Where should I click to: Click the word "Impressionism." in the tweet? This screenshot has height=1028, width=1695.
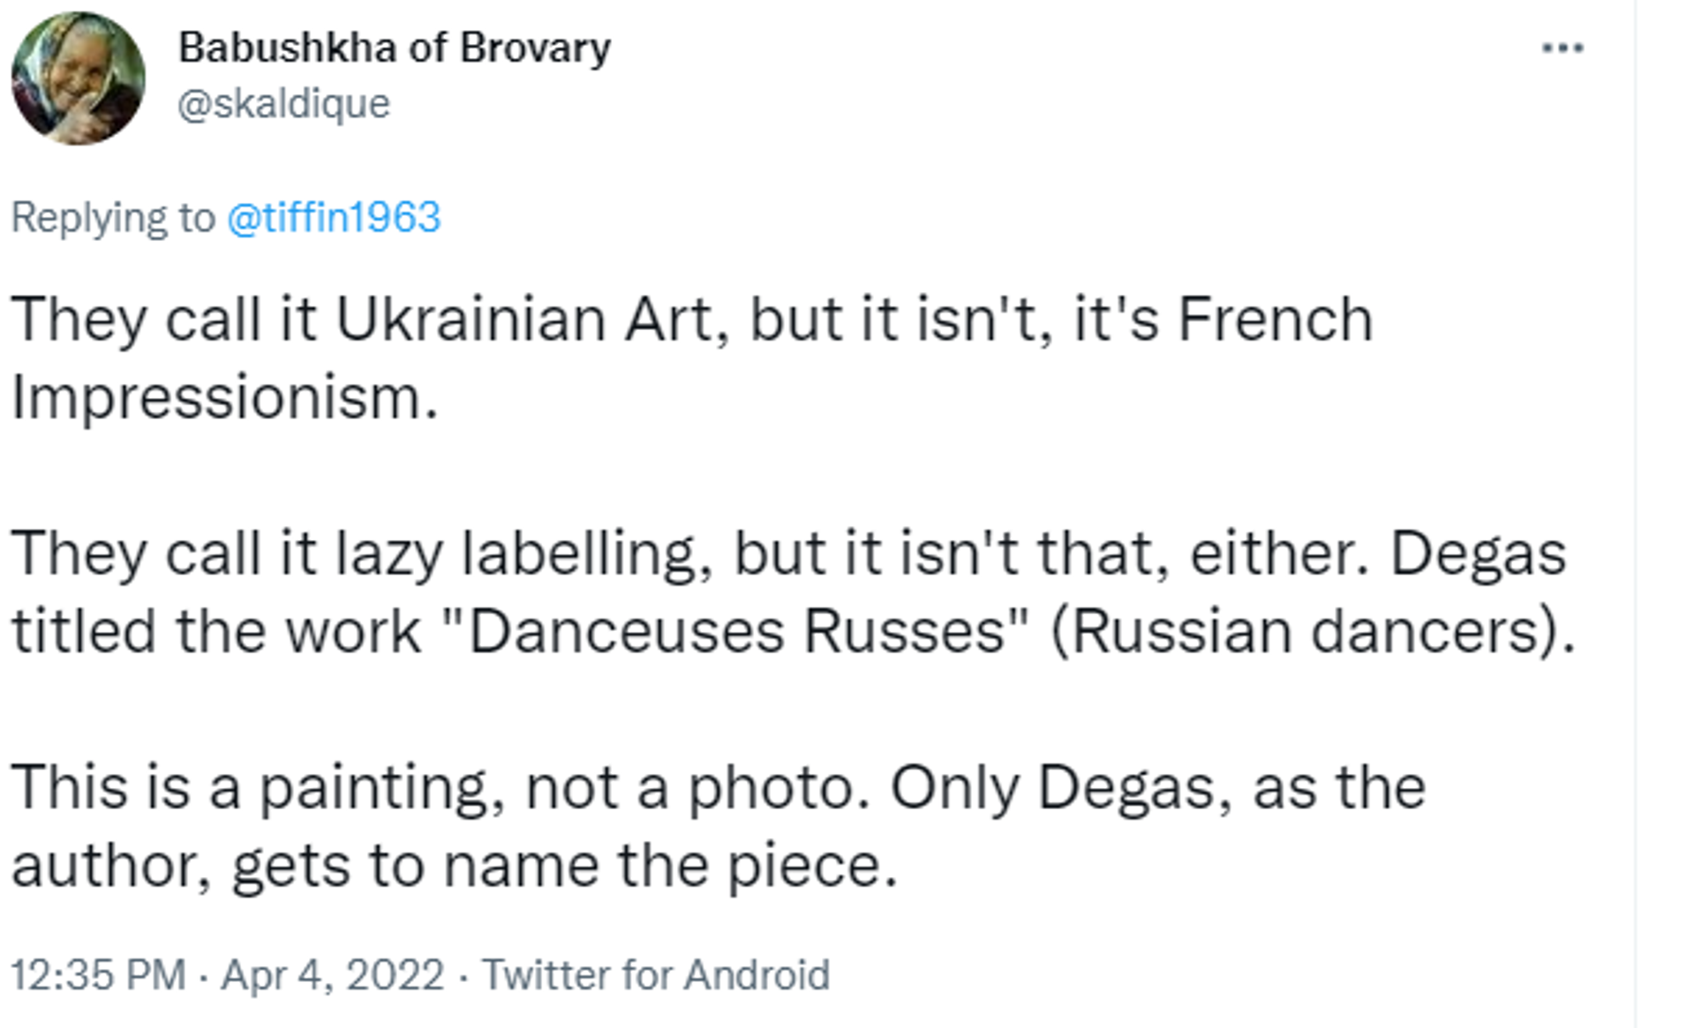224,398
